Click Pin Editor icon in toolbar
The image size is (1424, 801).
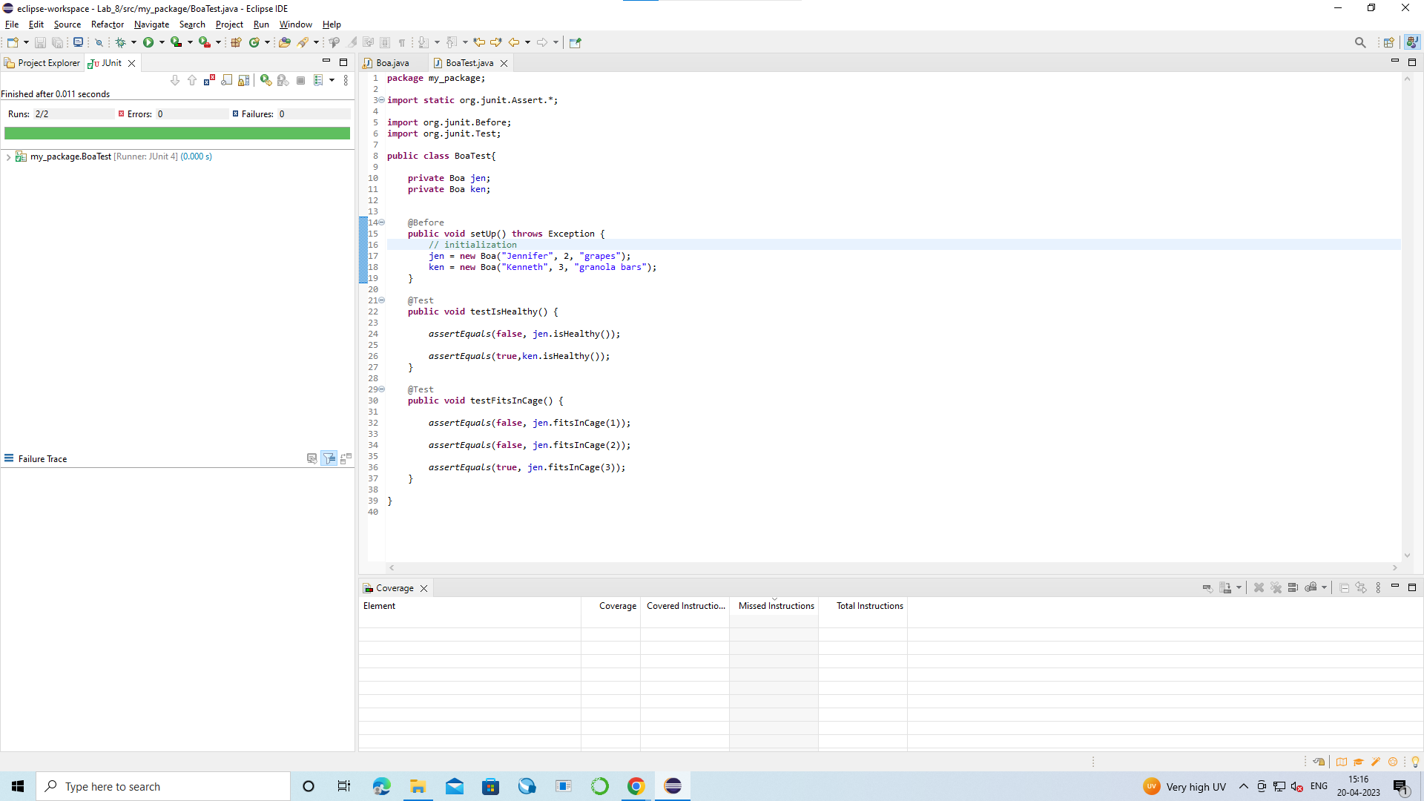point(576,42)
